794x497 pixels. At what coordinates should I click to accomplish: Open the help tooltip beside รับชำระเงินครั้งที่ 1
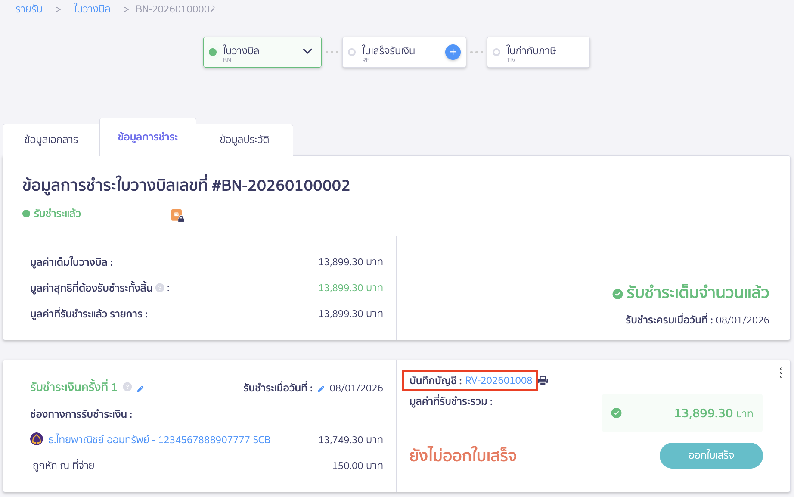coord(127,387)
